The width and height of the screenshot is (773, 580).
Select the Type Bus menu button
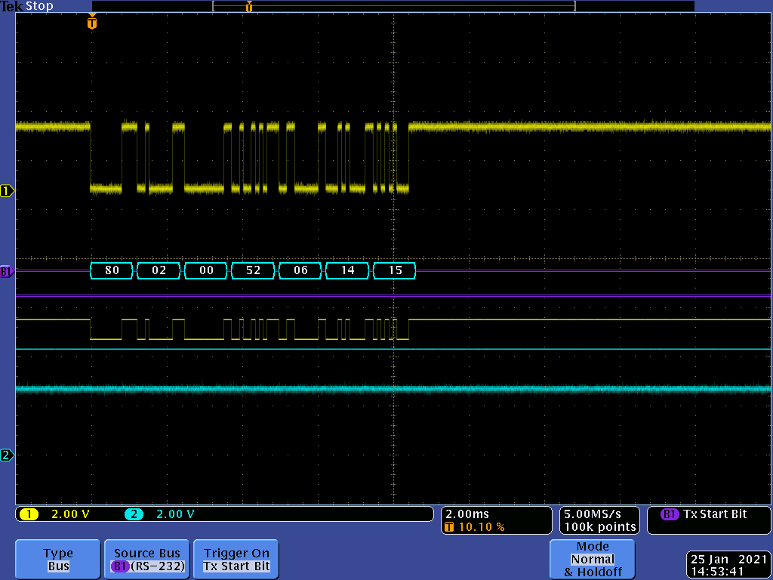click(x=57, y=559)
